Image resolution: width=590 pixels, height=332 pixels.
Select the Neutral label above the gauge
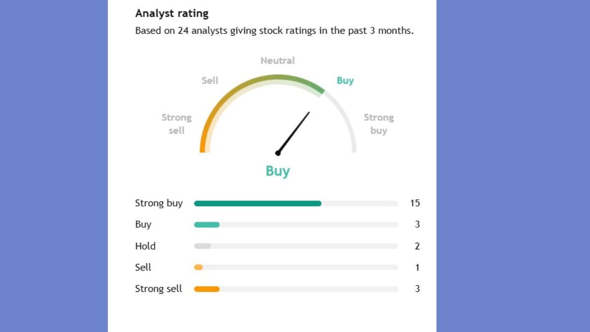tap(277, 60)
